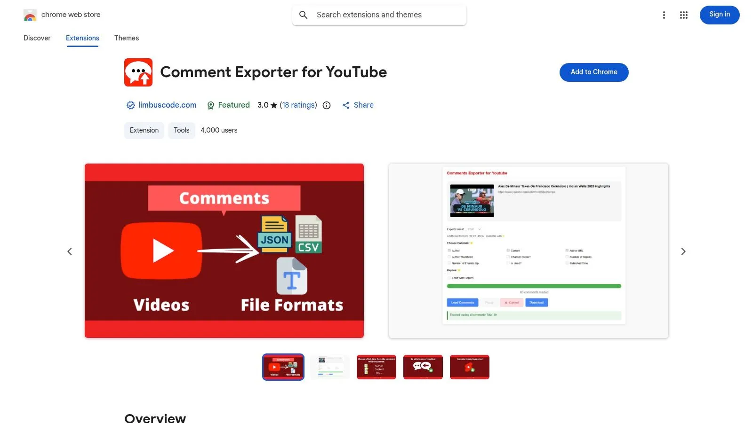
Task: Select the second screenshot thumbnail
Action: [x=330, y=367]
